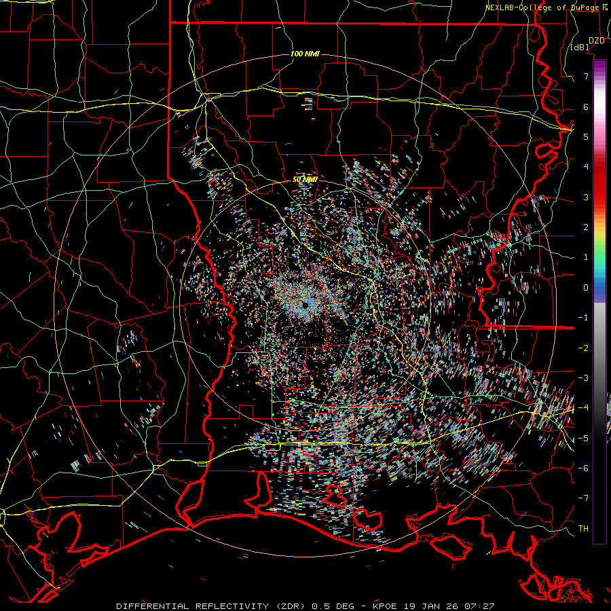Click the -1 dB value on the scale

pos(583,318)
